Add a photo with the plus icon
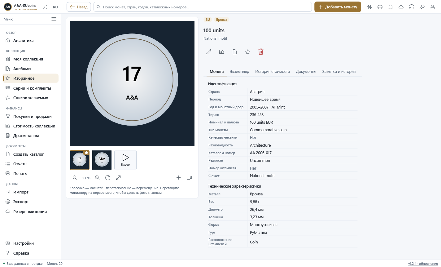 [178, 178]
